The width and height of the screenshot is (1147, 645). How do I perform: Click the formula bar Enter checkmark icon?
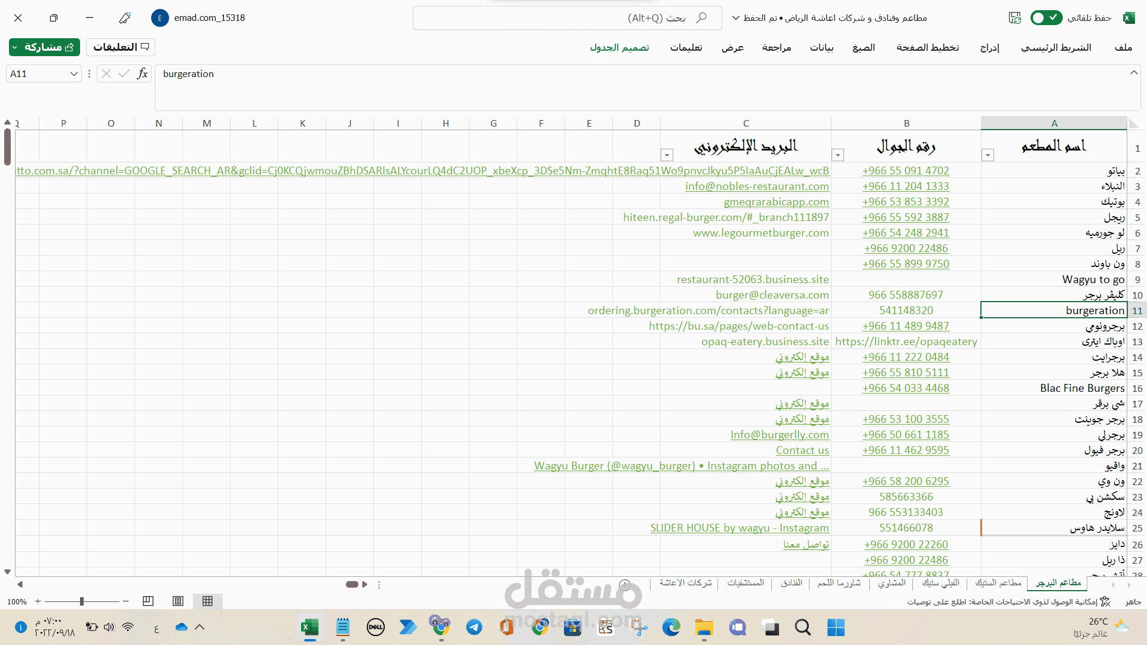(124, 73)
